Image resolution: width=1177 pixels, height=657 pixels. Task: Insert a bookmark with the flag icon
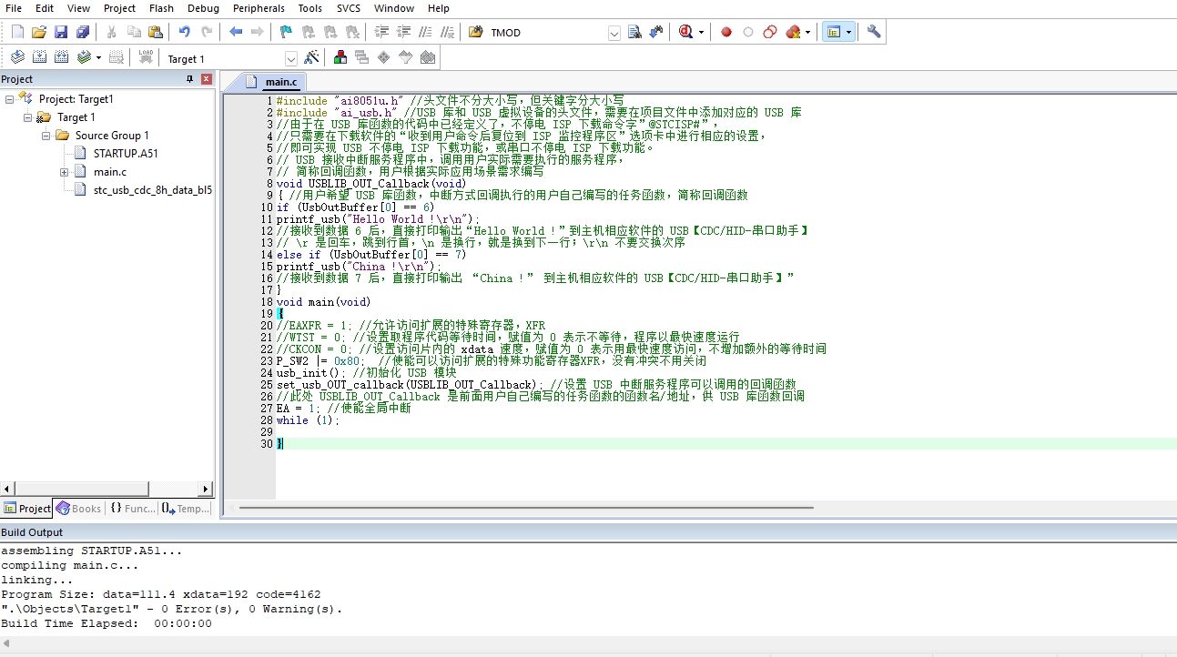tap(286, 32)
